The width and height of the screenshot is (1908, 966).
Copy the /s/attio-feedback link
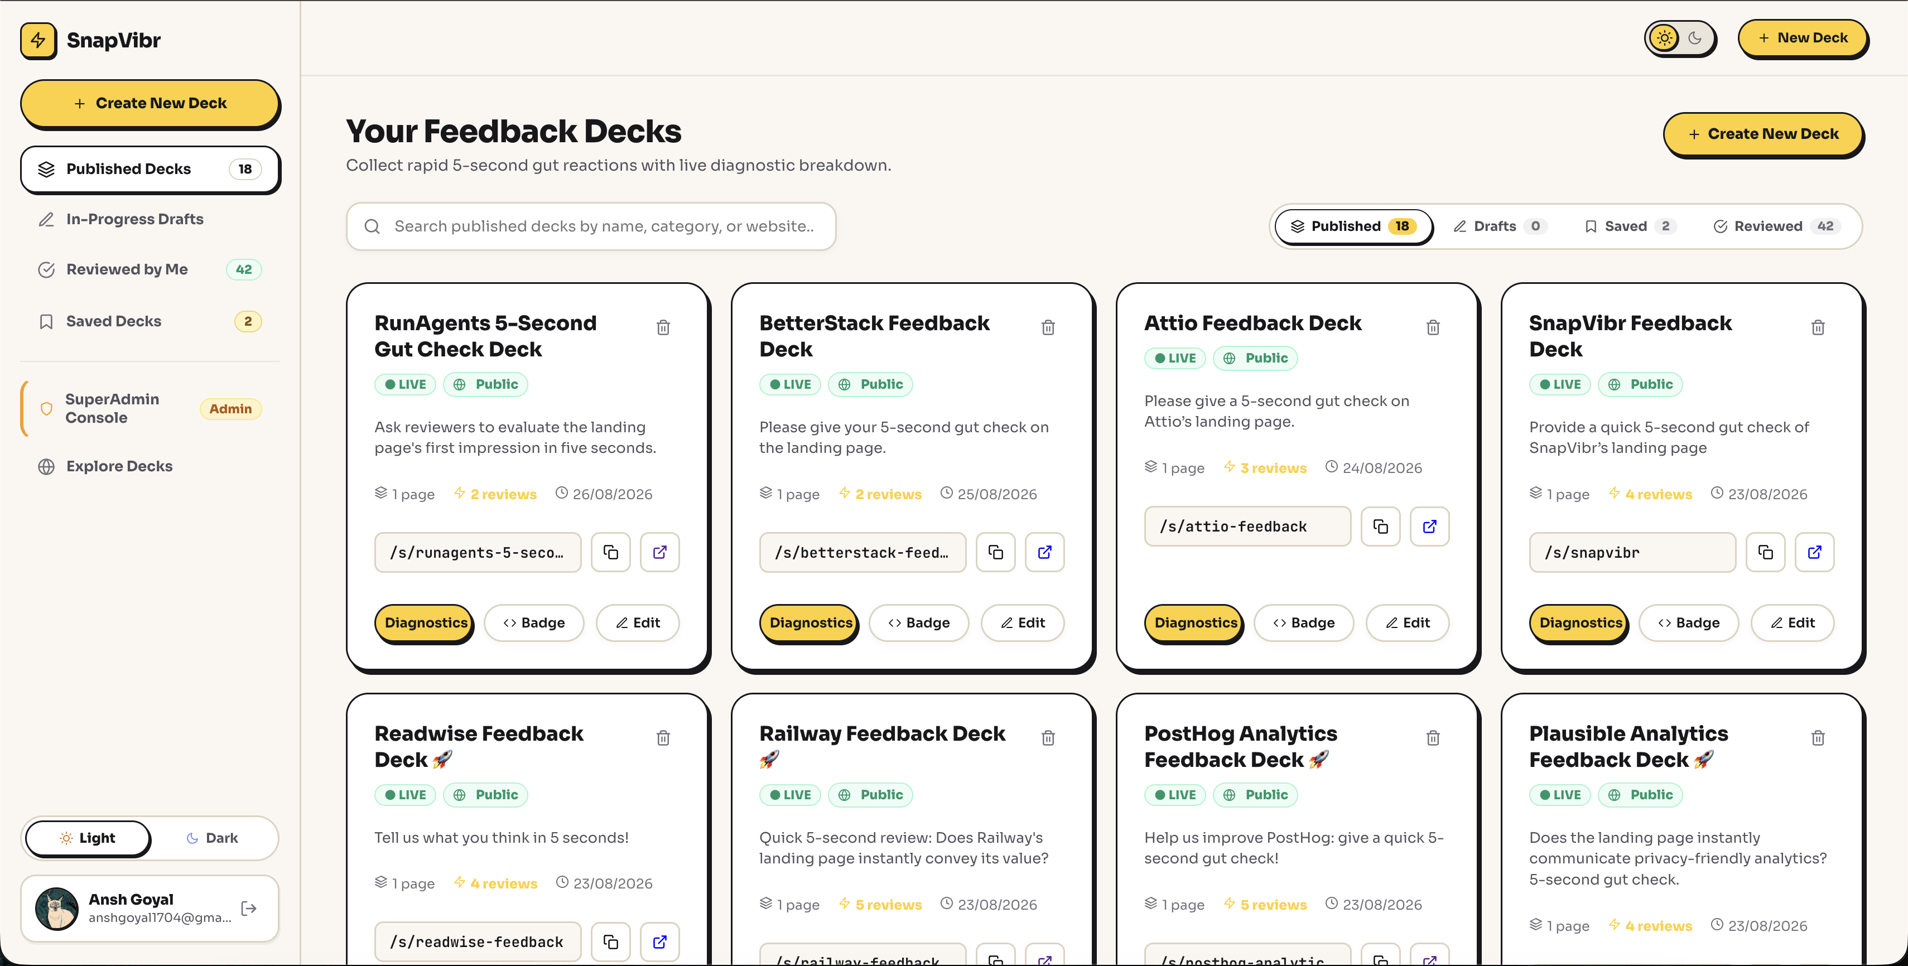1381,527
